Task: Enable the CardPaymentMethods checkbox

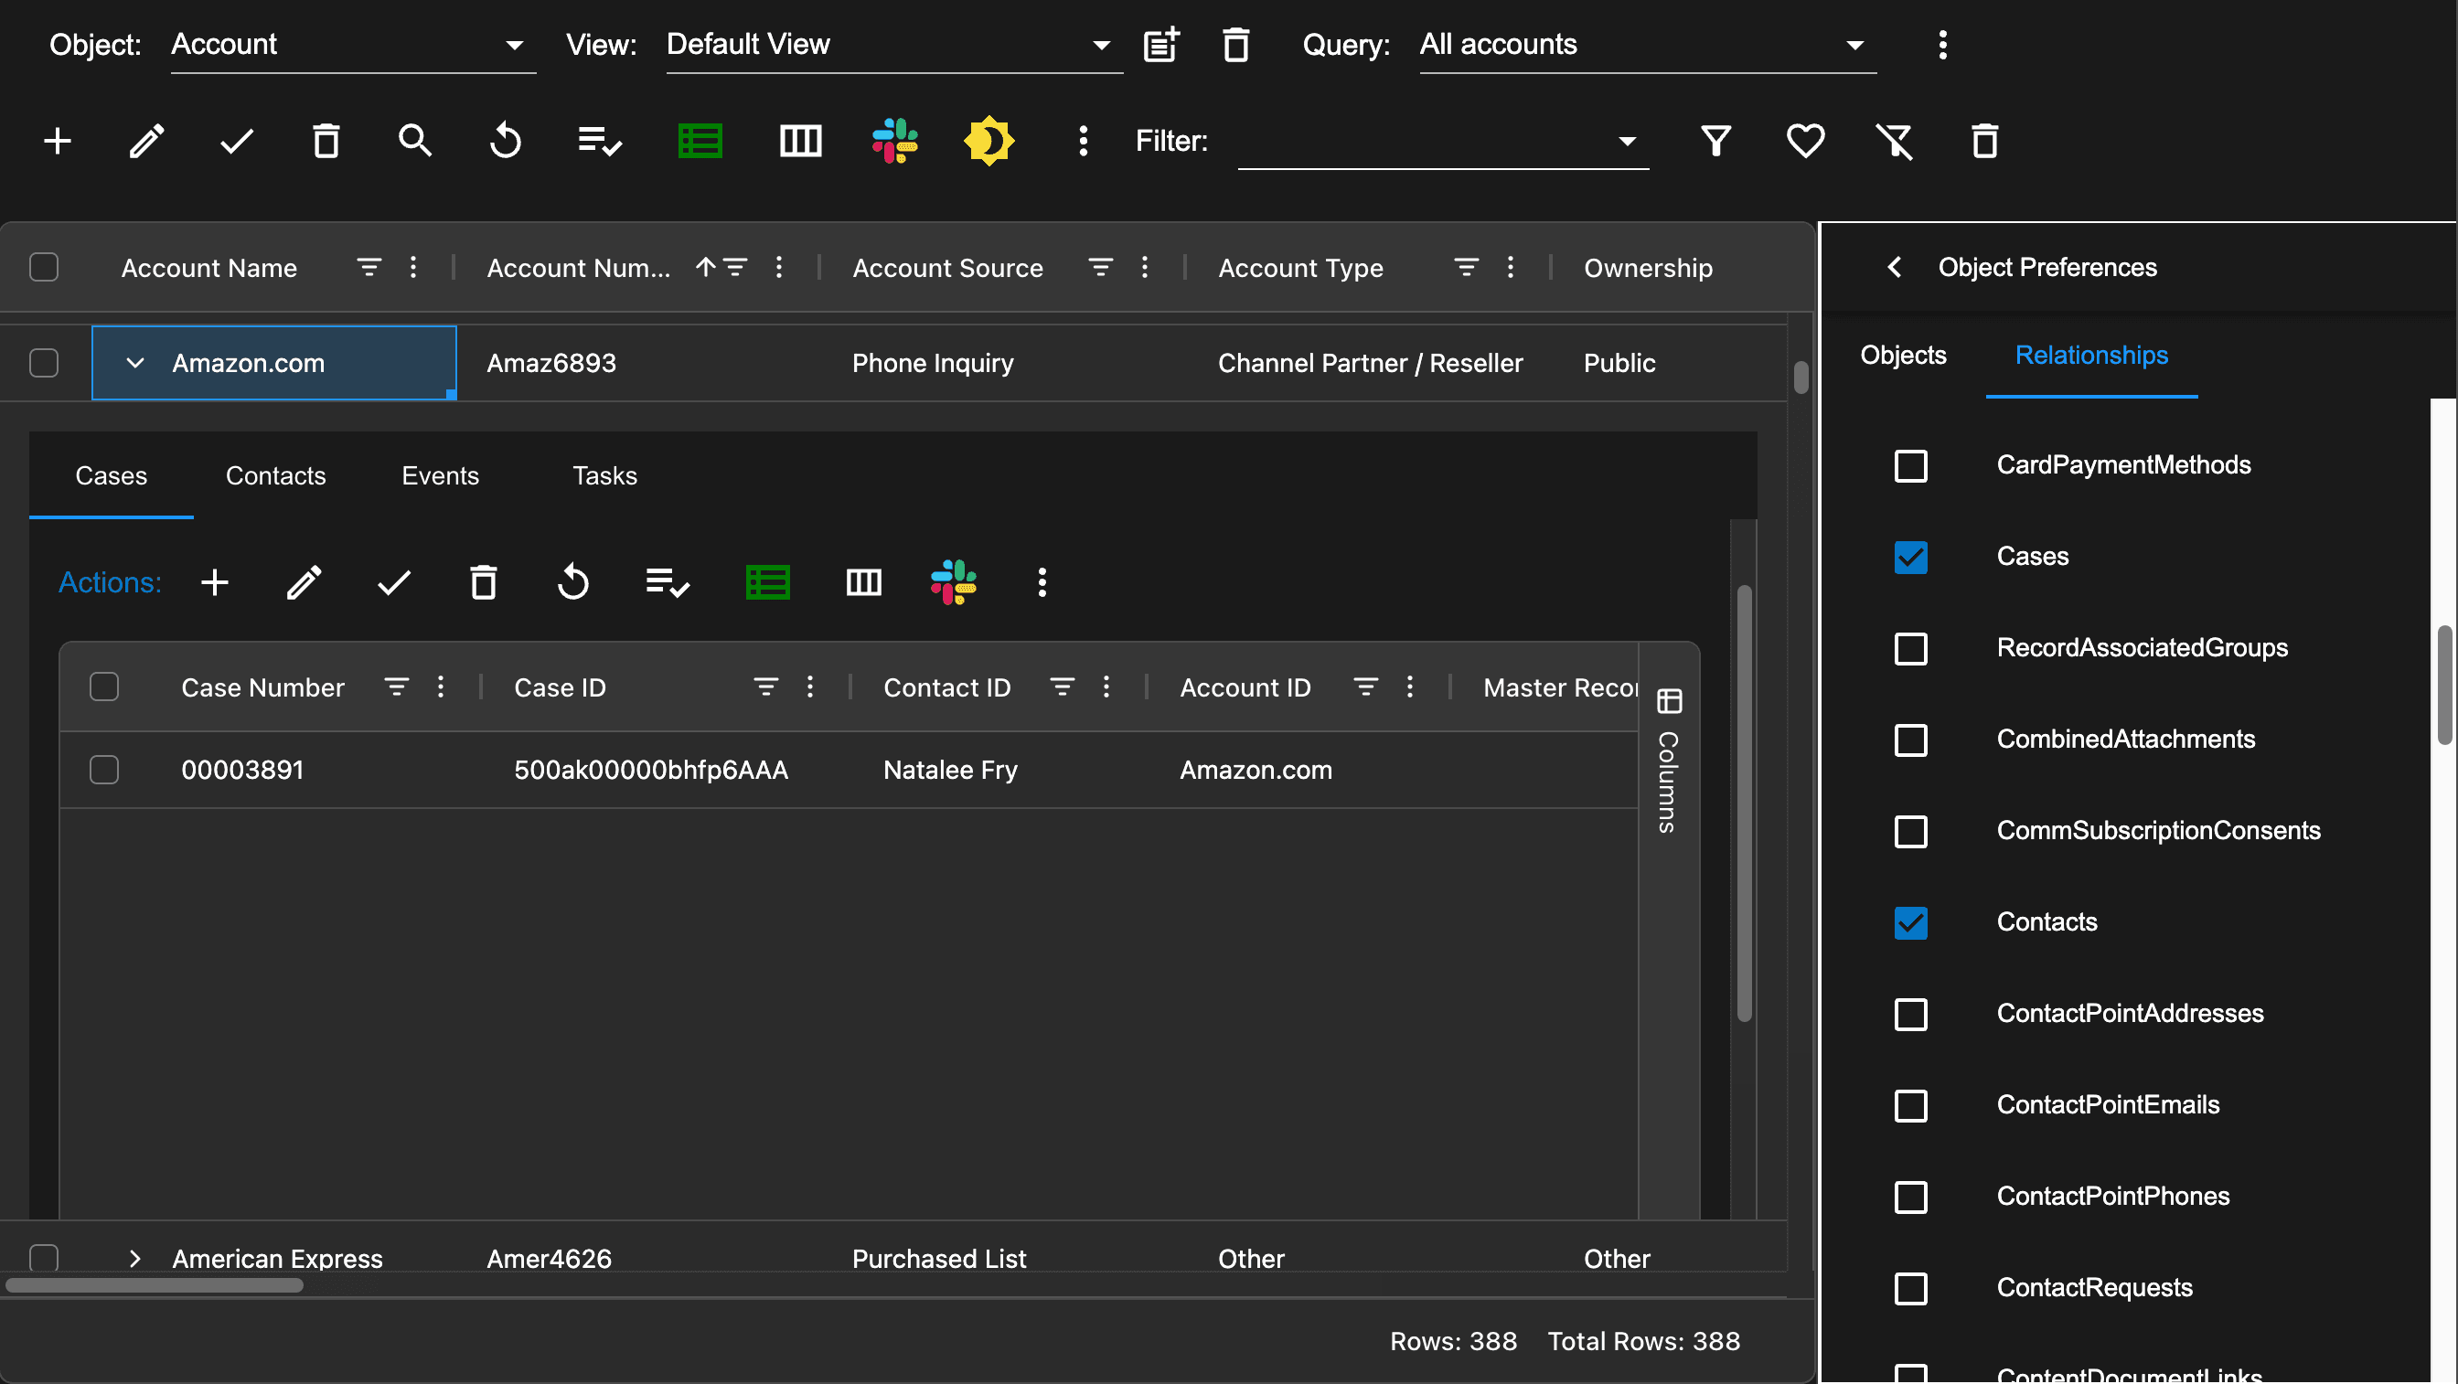Action: [1910, 465]
